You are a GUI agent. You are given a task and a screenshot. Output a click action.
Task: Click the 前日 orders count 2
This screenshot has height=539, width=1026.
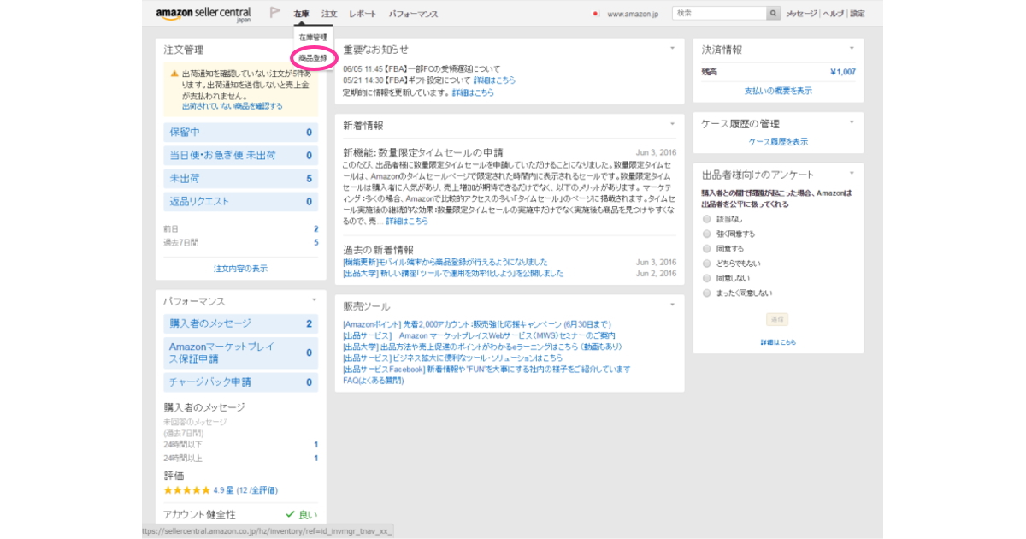tap(315, 229)
